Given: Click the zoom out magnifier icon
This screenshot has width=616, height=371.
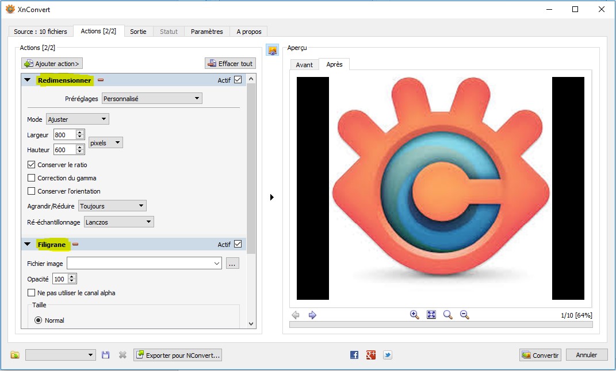Looking at the screenshot, I should 465,315.
